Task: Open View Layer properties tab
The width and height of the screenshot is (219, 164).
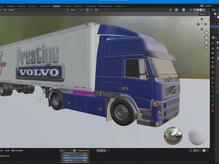Action: point(213,58)
